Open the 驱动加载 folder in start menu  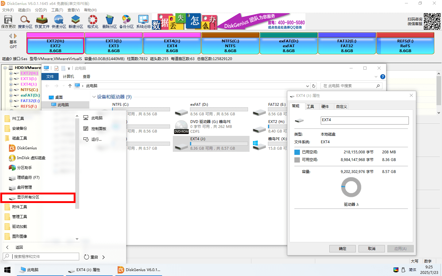16,227
